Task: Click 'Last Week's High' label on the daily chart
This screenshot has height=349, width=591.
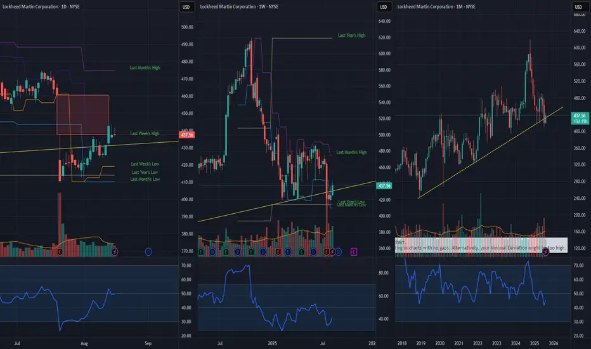Action: [x=145, y=133]
